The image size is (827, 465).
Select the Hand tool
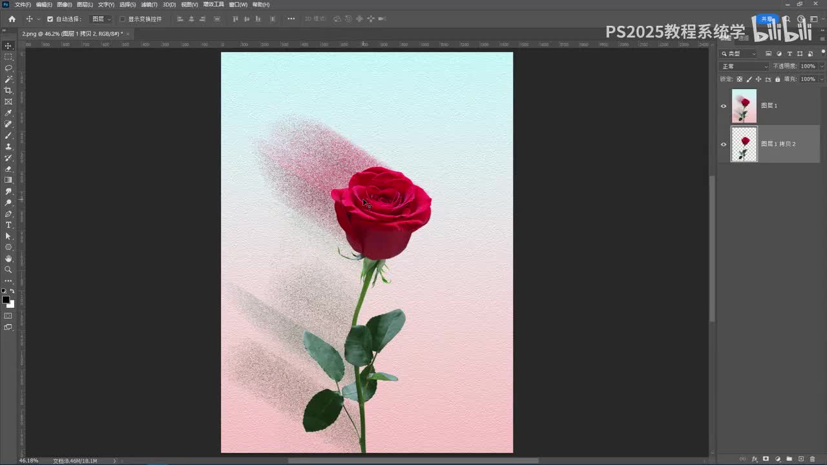tap(8, 258)
